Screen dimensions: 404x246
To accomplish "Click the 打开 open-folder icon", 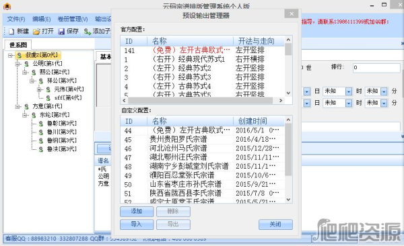I will tap(36, 32).
